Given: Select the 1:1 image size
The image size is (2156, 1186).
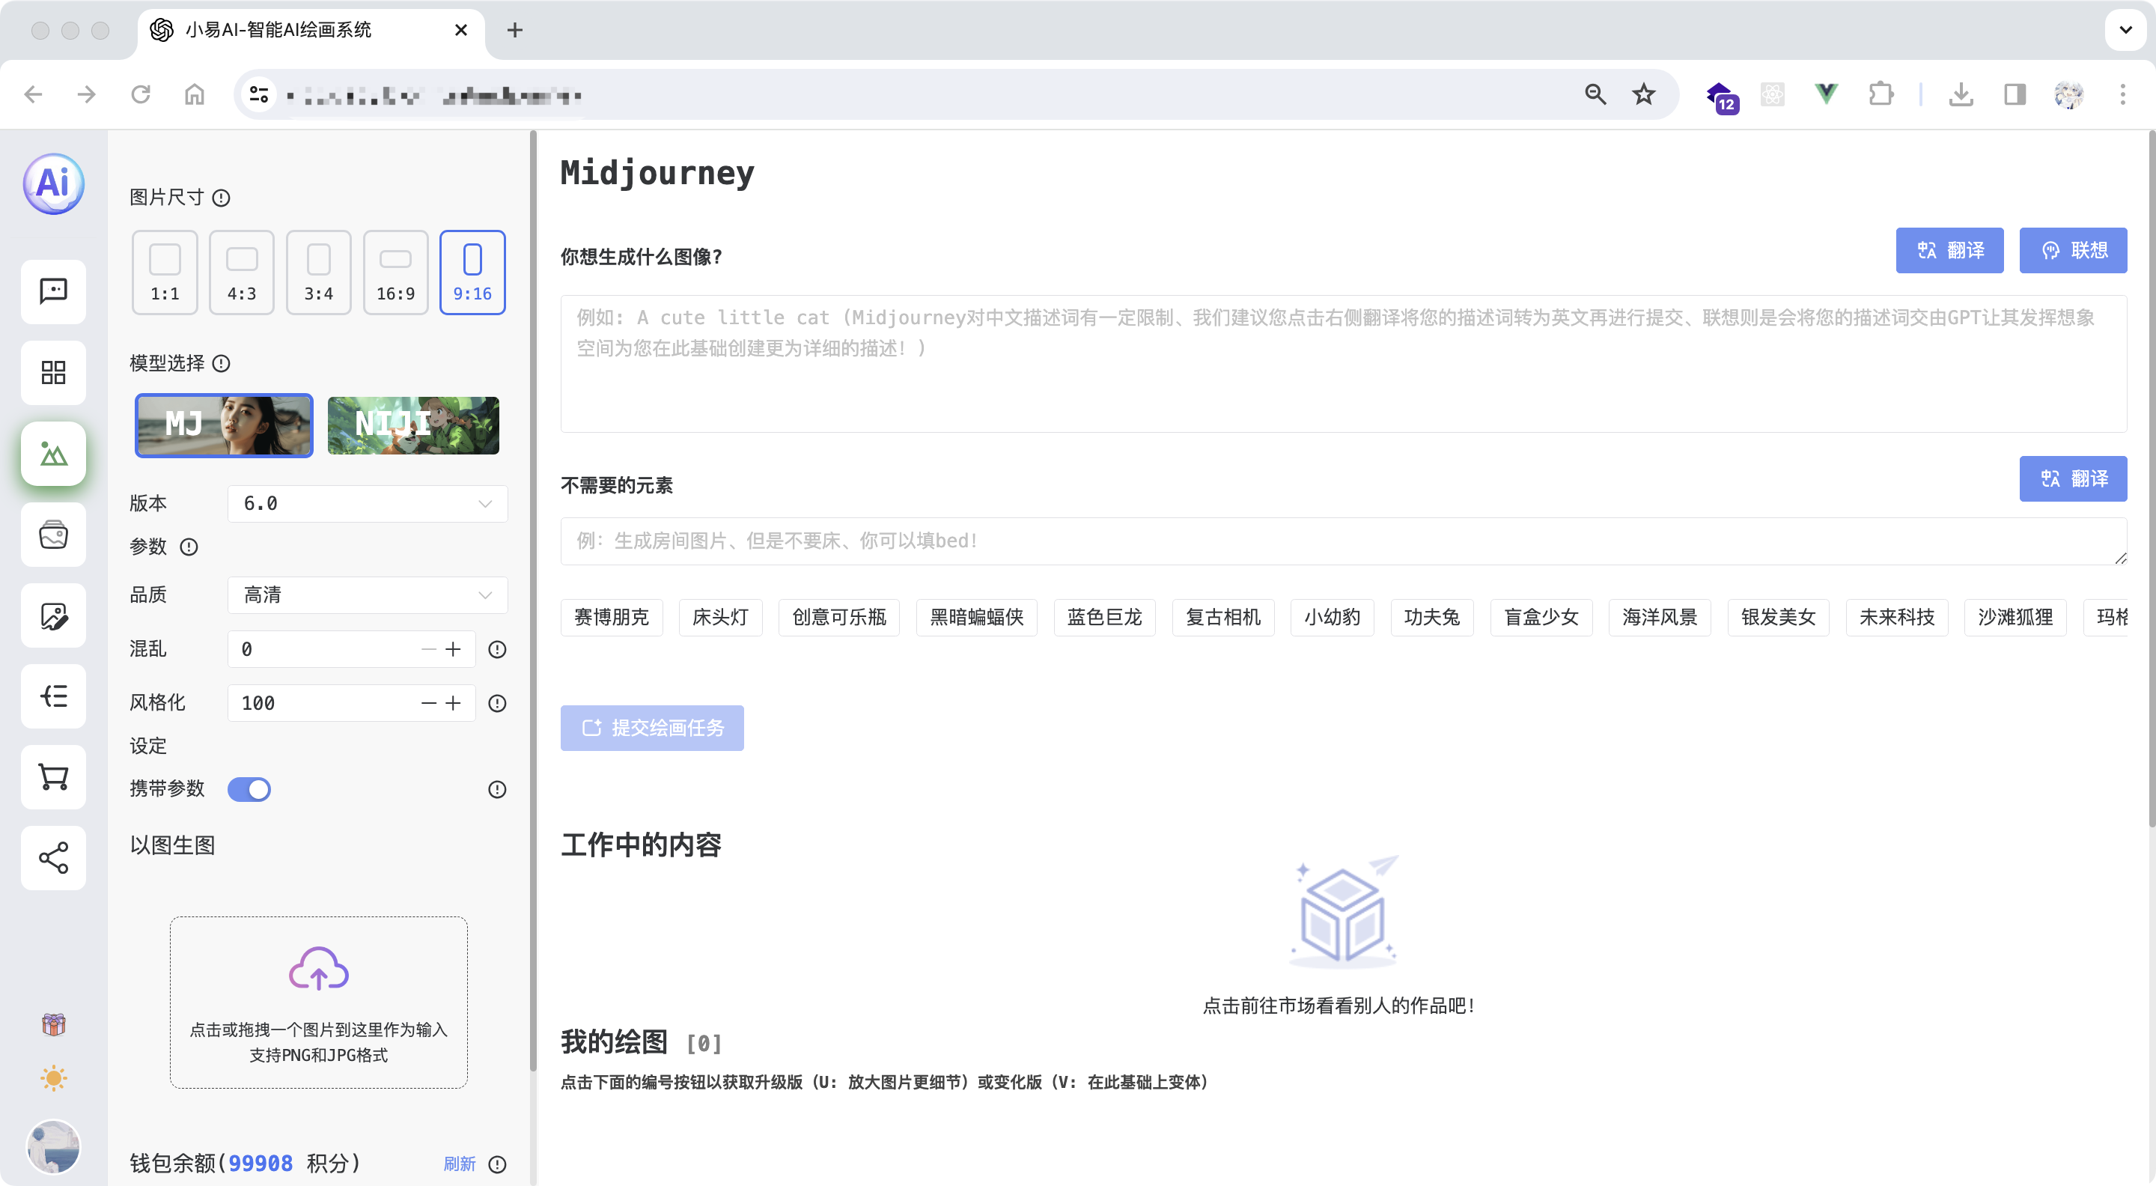Looking at the screenshot, I should tap(165, 273).
